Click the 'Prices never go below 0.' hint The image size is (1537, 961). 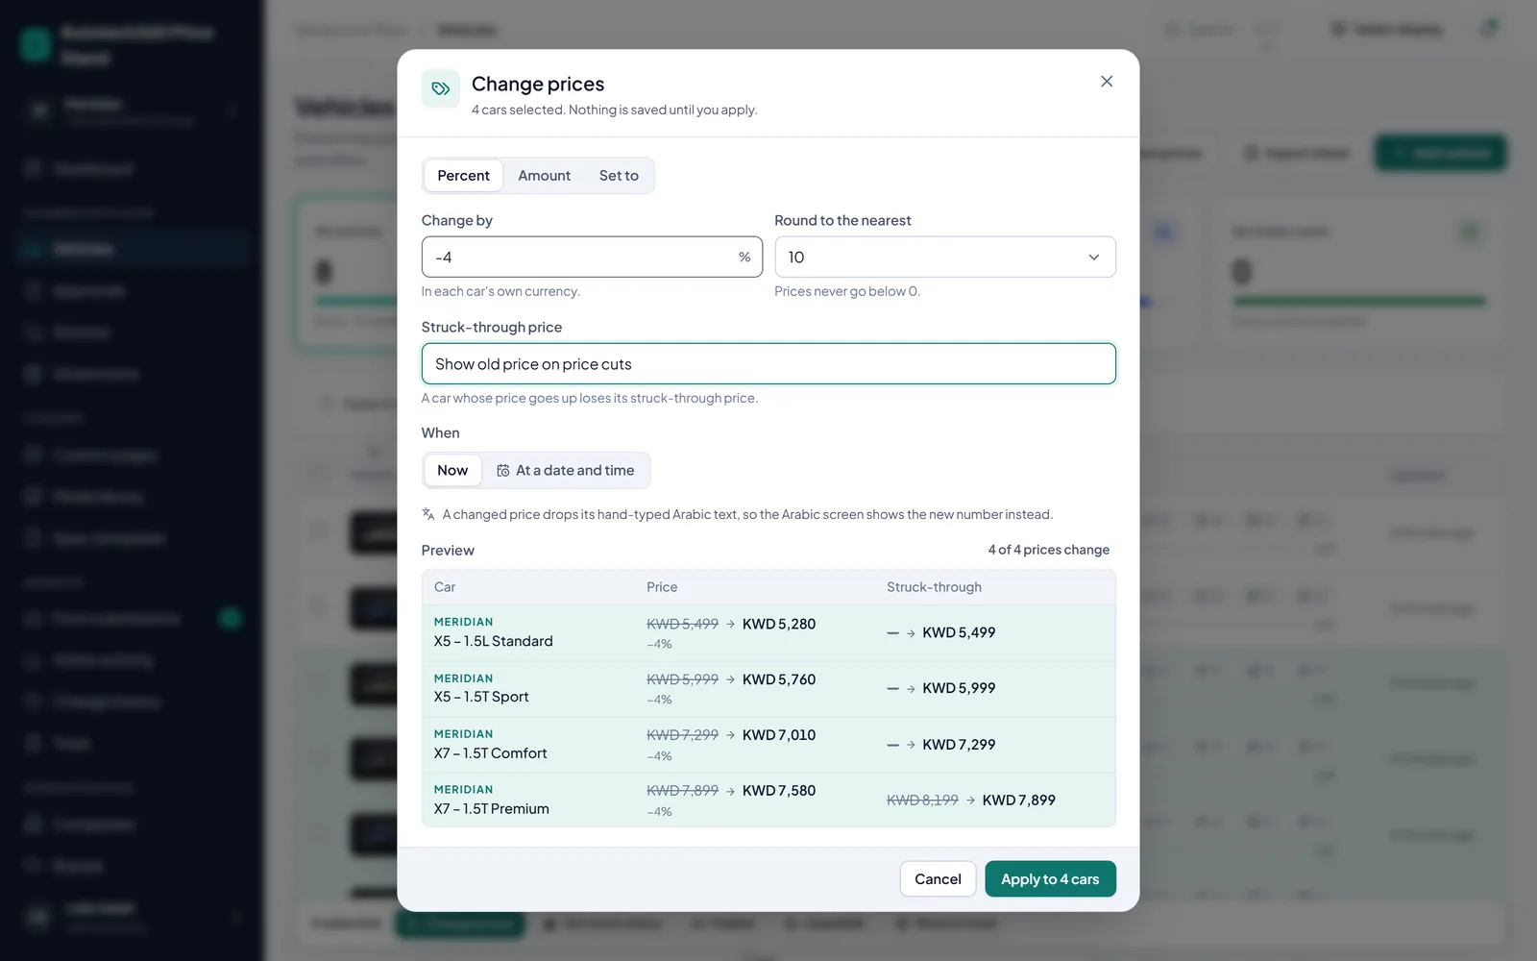(x=847, y=292)
